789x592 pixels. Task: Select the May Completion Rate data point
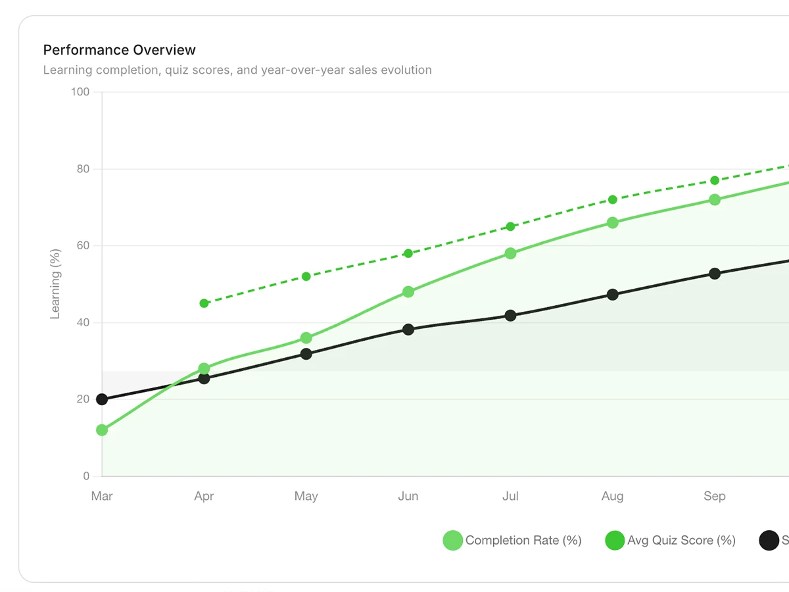click(x=306, y=338)
